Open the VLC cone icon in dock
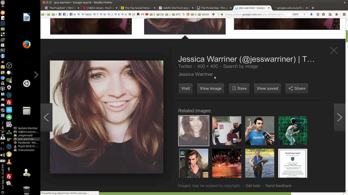Viewport: 348px width, 195px height. [x=9, y=162]
